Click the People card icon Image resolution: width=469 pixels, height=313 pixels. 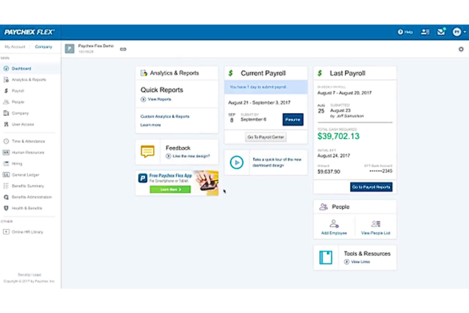(323, 207)
